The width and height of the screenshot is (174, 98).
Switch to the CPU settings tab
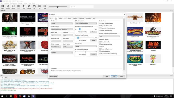coord(51,18)
